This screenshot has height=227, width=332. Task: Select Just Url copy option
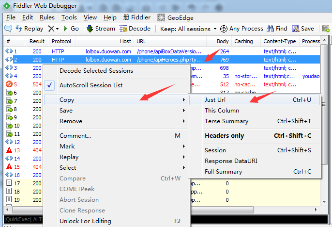tap(255, 100)
